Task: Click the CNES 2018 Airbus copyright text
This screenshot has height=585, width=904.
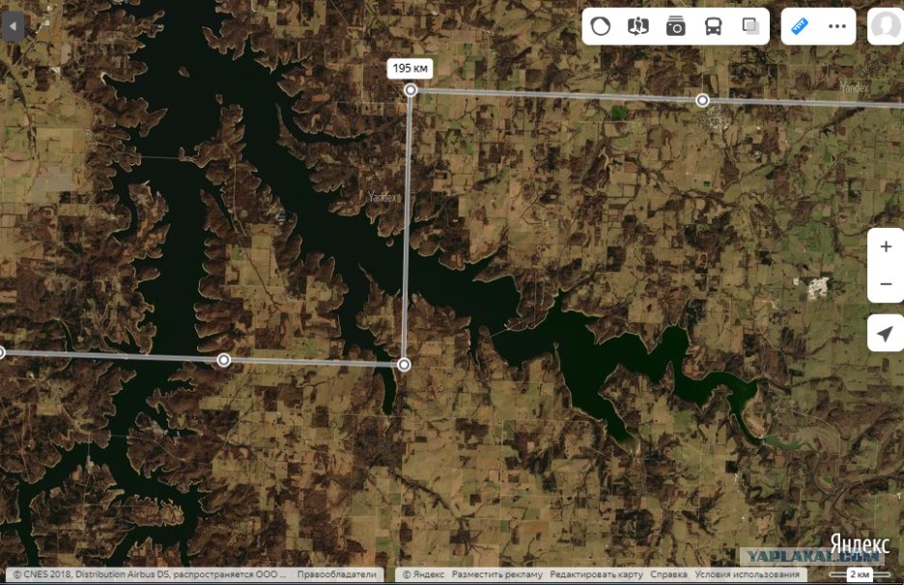Action: 150,574
